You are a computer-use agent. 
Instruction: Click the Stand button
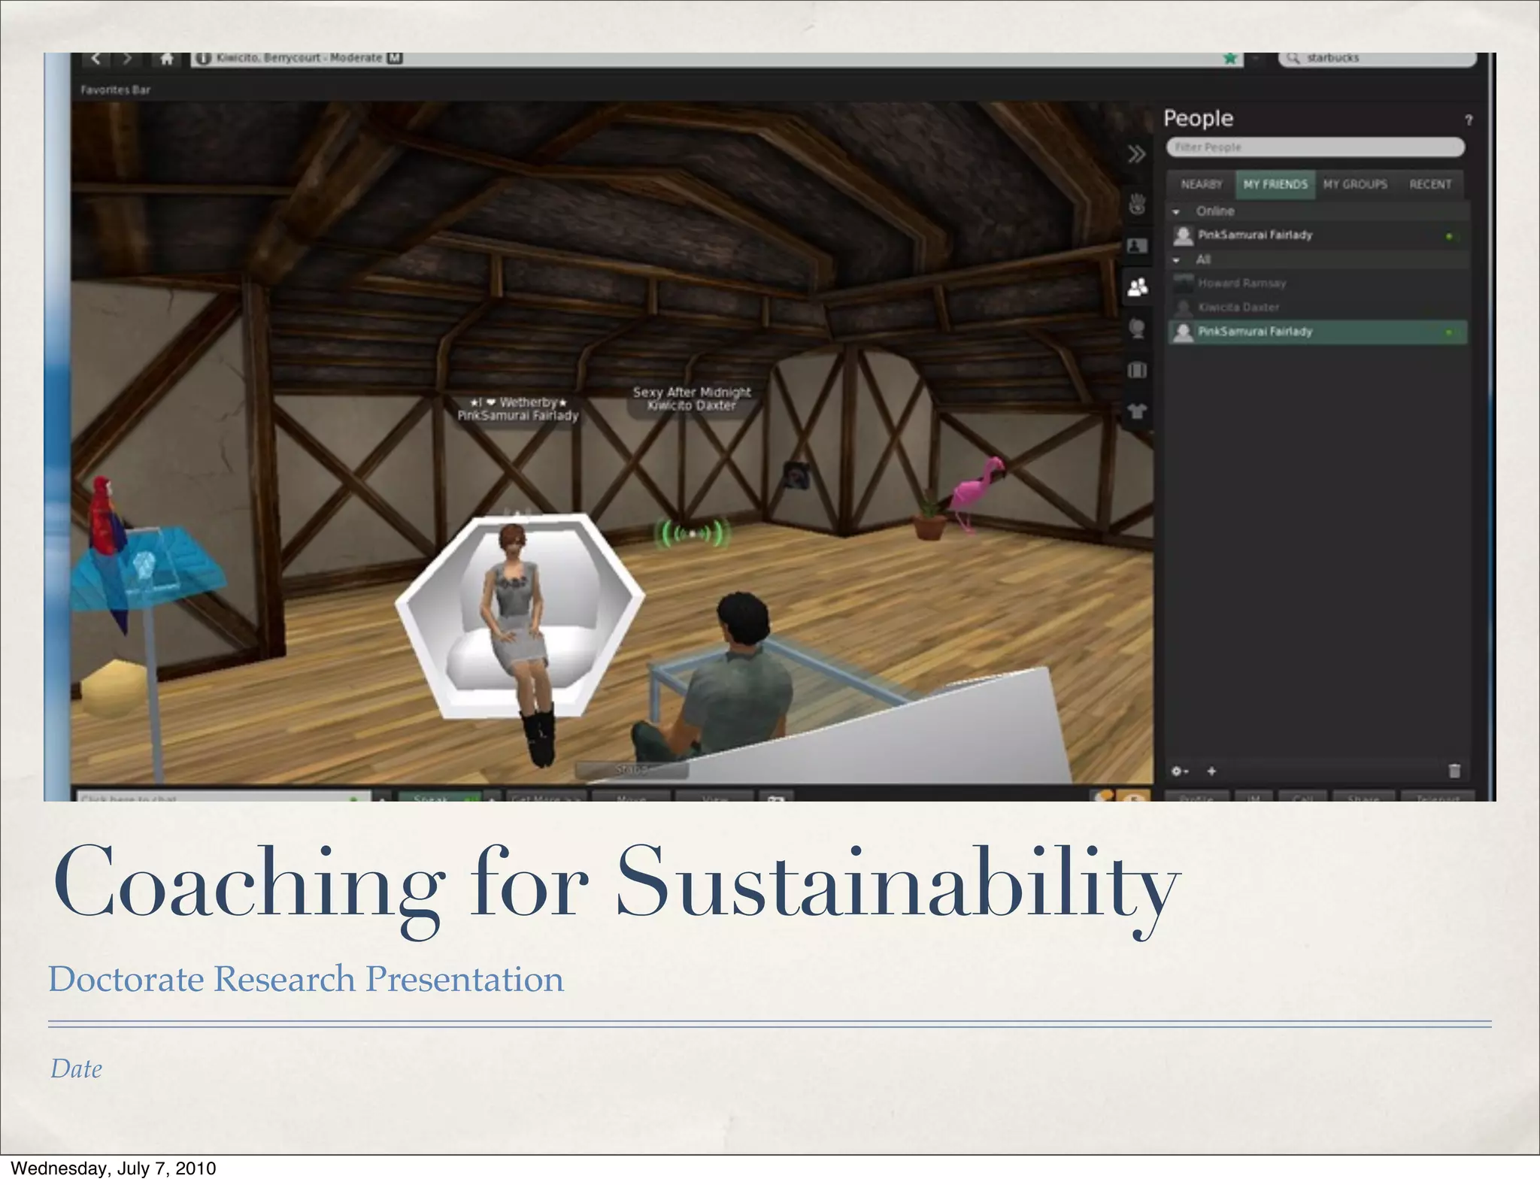tap(632, 770)
